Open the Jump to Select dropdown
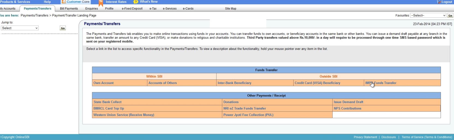Screen dimensions: 454x140 click(x=20, y=28)
